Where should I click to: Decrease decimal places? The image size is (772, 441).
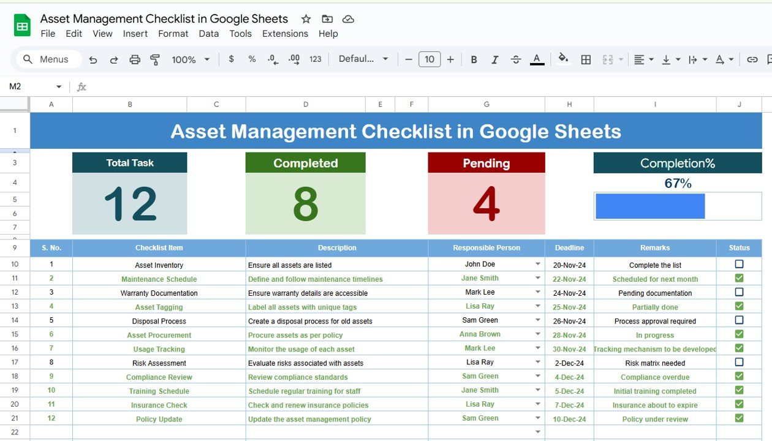(x=273, y=59)
